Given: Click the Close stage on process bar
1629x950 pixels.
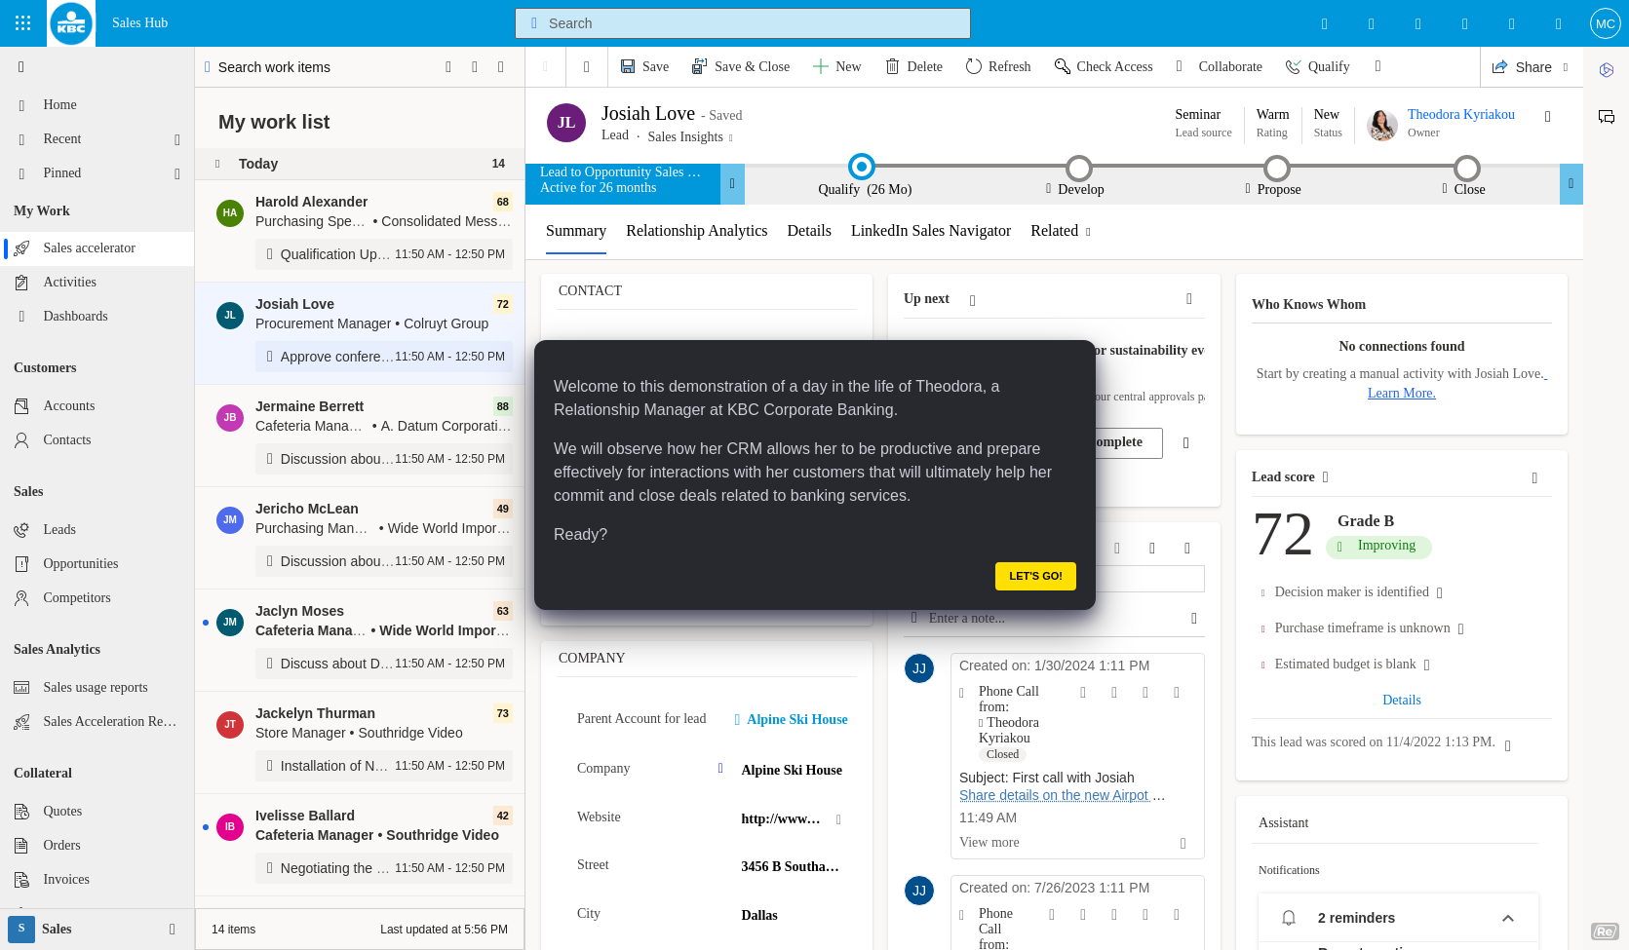Looking at the screenshot, I should point(1466,168).
